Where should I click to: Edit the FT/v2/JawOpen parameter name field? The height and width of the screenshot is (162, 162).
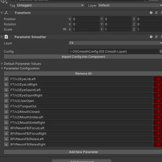pos(81,101)
